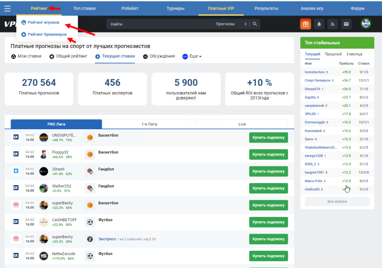
Task: Click 20rash's avatar thumbnail
Action: (x=43, y=171)
